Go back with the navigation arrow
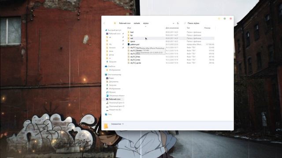The image size is (282, 158). pyautogui.click(x=104, y=23)
